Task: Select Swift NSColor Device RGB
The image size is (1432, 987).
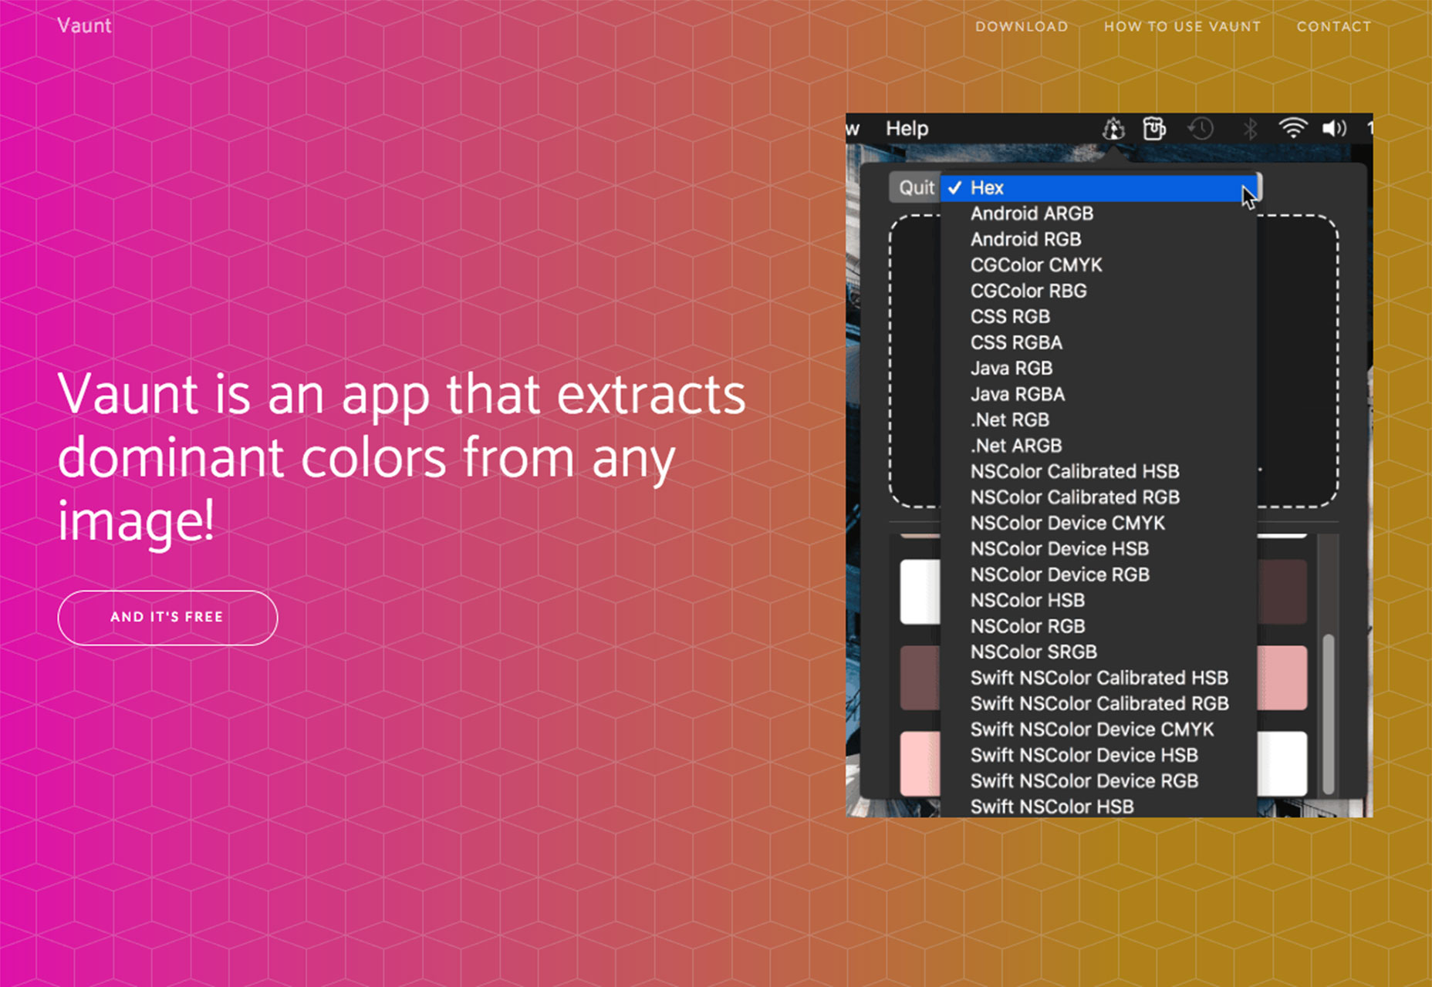Action: point(1099,782)
